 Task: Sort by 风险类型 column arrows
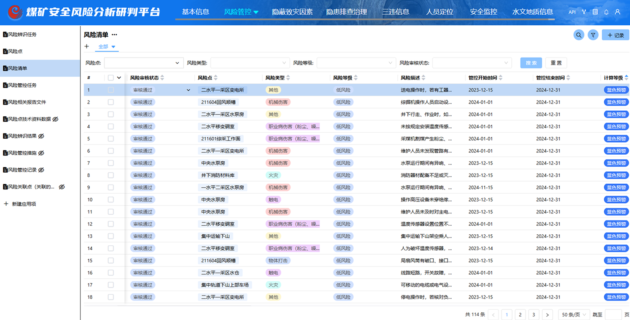[x=288, y=78]
